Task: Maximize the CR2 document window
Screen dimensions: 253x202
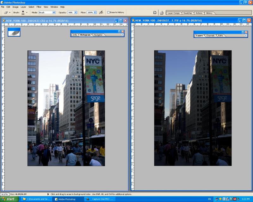Action: point(121,21)
